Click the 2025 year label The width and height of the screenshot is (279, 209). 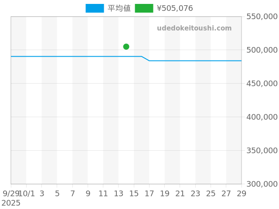click(x=11, y=203)
